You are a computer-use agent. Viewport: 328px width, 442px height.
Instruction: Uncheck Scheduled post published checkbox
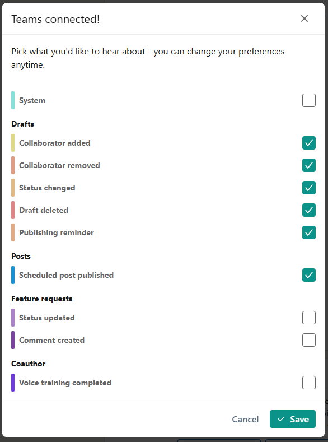[x=309, y=275]
